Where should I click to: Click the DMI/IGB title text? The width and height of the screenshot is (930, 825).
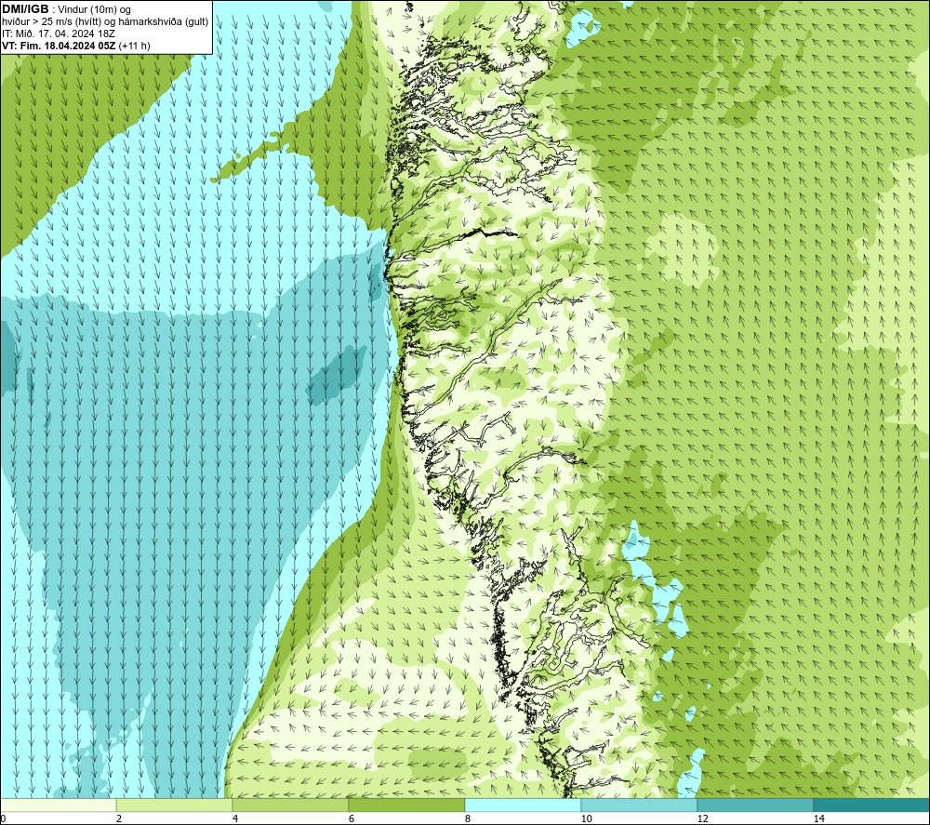click(25, 9)
